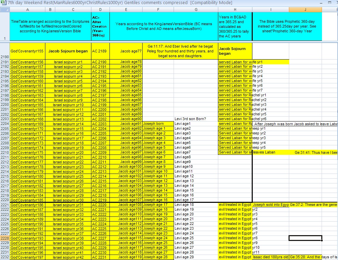
Task: Select the 'Israel sojourn yr24' cell
Action: point(68,172)
